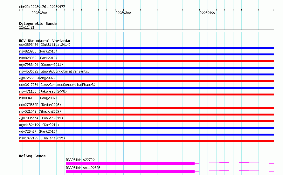Select the magenta exon bar of DGCR8|NM_022720
The image size is (283, 175).
[130, 164]
